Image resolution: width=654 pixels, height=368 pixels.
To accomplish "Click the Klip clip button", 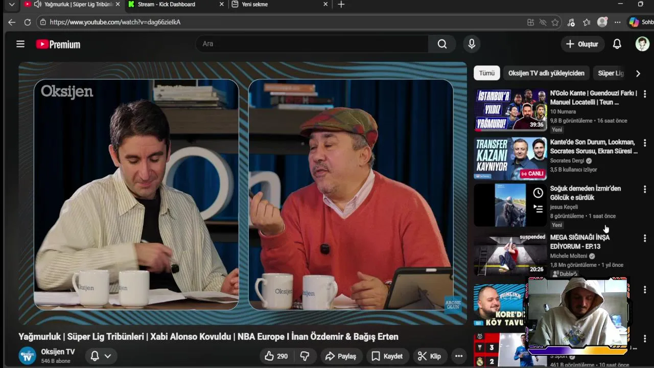I will click(430, 356).
